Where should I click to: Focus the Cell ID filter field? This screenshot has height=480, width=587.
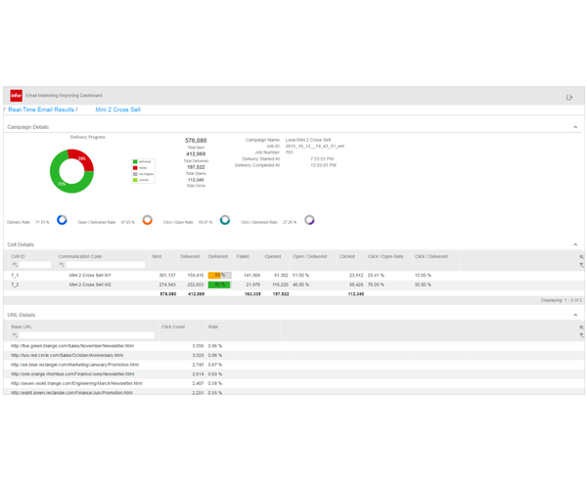35,265
